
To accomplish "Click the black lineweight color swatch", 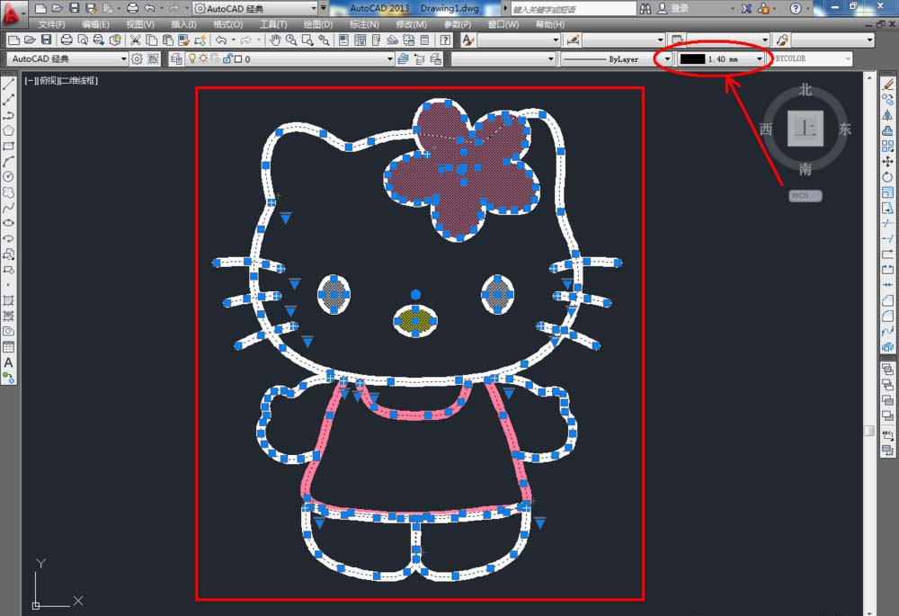I will tap(692, 58).
